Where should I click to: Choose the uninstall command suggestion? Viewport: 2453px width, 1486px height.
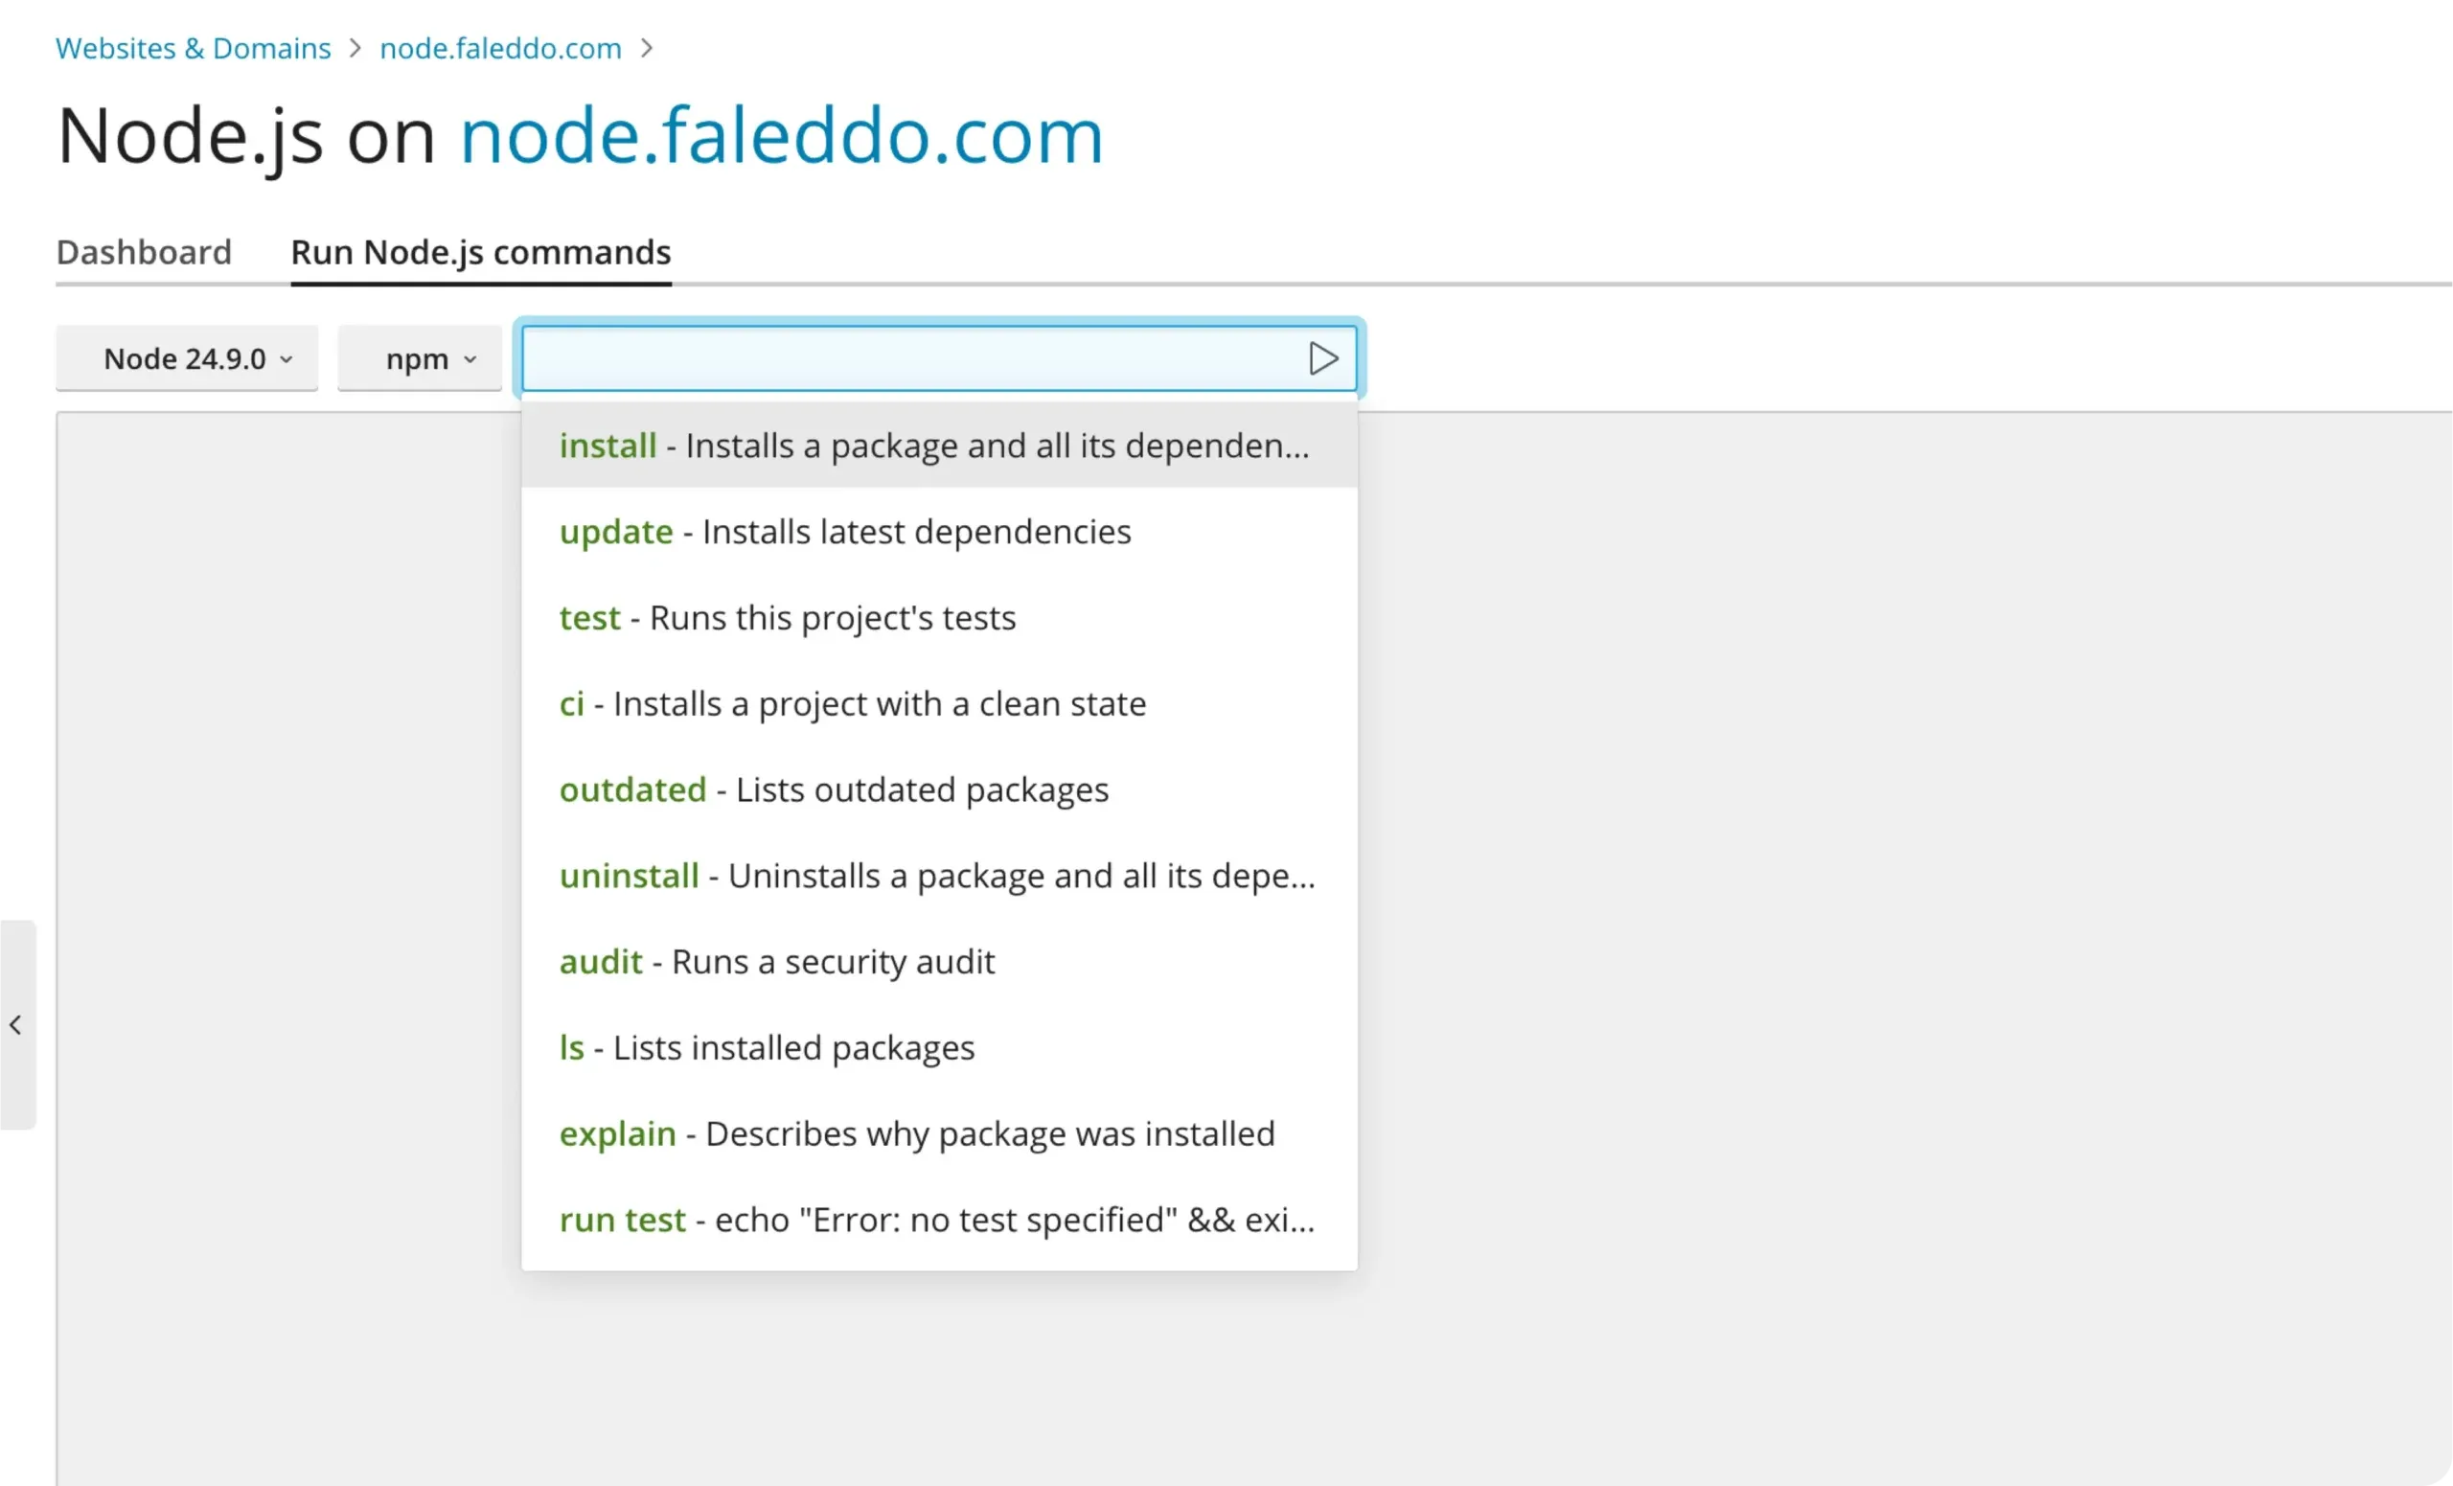pyautogui.click(x=936, y=876)
